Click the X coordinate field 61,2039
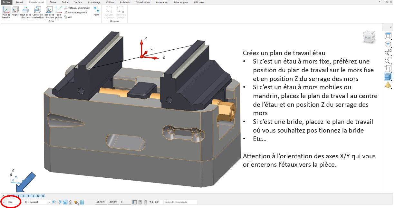The width and height of the screenshot is (395, 208). tap(101, 202)
